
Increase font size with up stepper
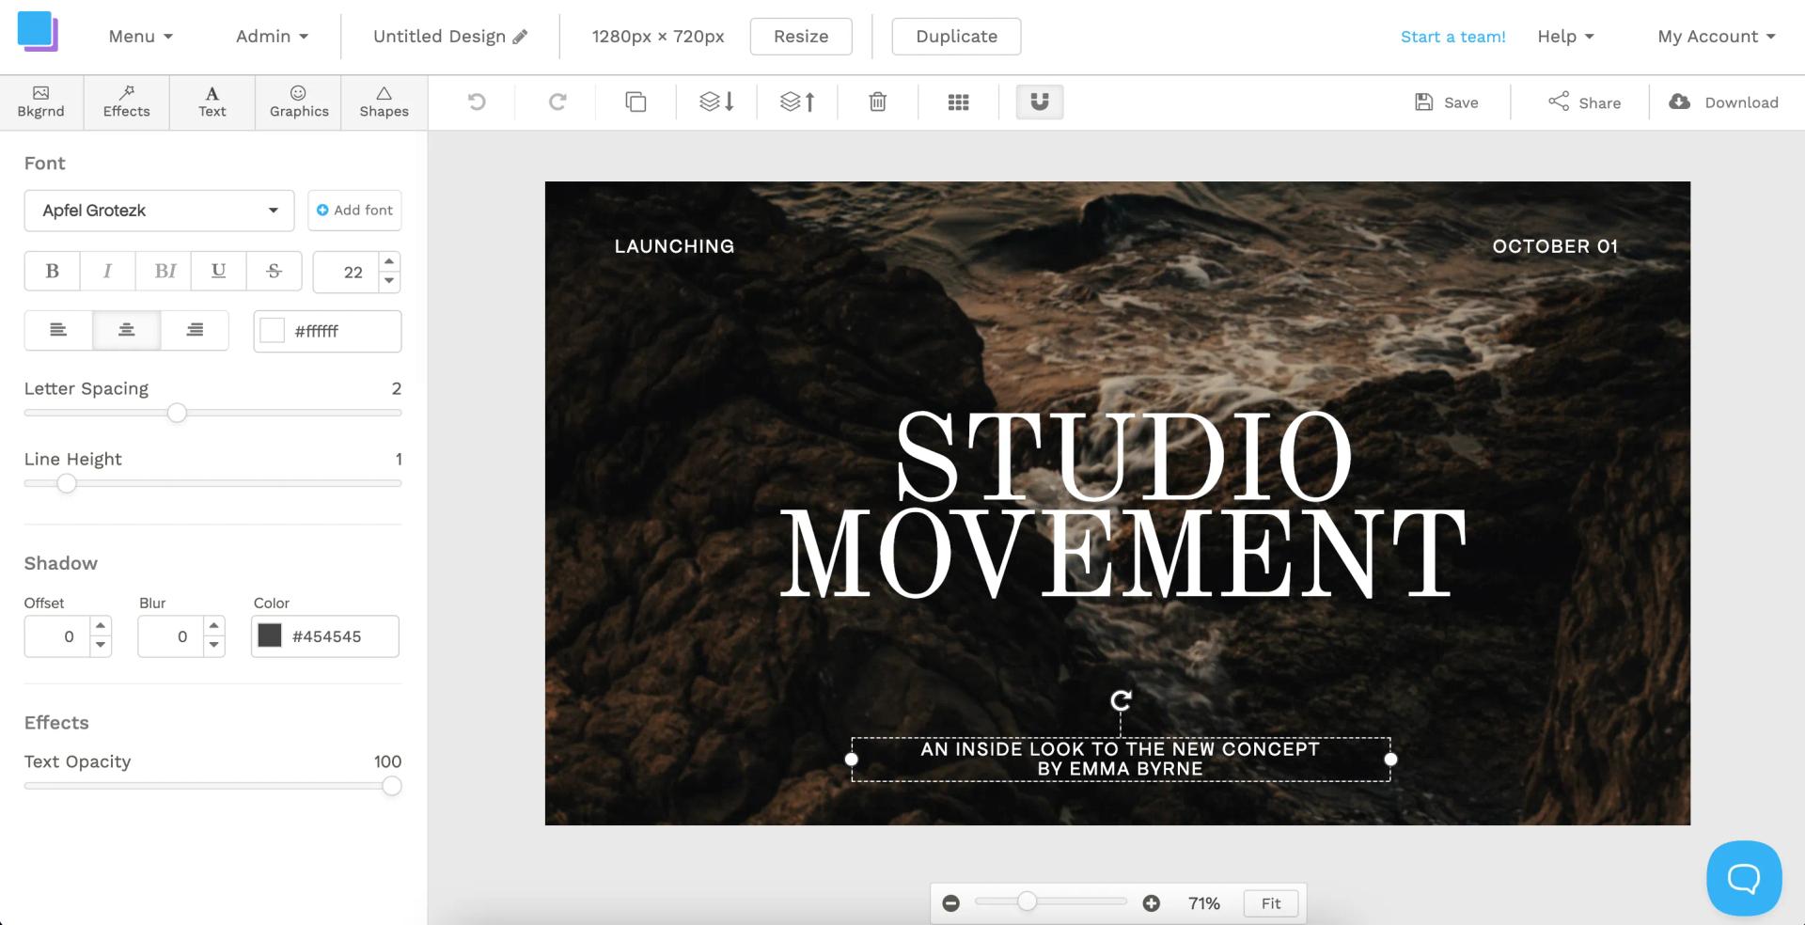click(x=389, y=261)
